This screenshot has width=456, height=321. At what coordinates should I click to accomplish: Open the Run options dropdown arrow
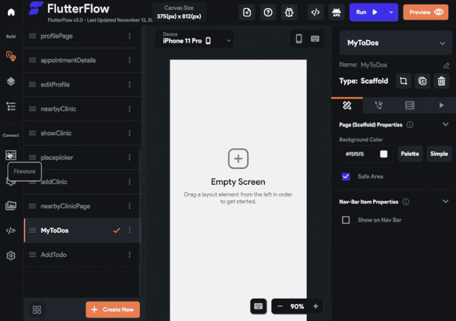point(391,12)
